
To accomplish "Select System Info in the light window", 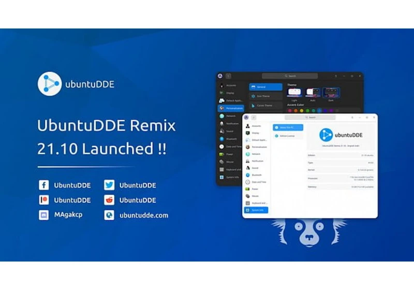I will point(256,210).
